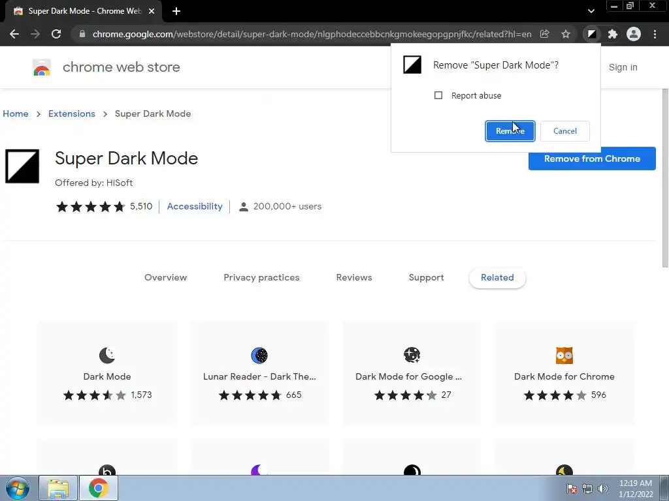Click the 200,000+ users text
Image resolution: width=669 pixels, height=501 pixels.
pos(287,207)
